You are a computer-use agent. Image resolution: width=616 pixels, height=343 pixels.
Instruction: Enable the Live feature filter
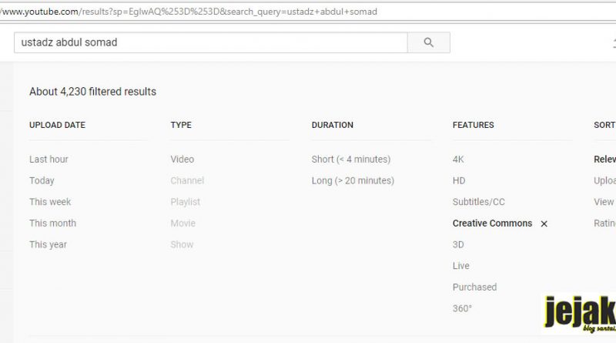(460, 265)
